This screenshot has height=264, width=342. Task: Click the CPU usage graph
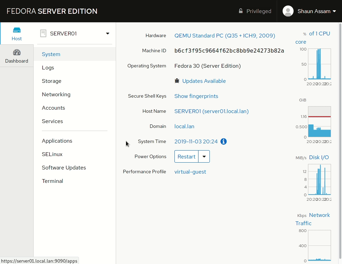[319, 64]
